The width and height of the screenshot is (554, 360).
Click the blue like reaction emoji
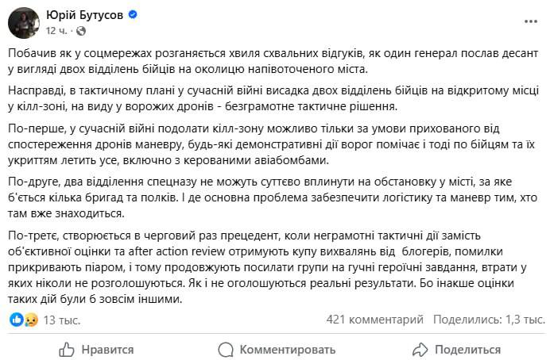[x=15, y=320]
